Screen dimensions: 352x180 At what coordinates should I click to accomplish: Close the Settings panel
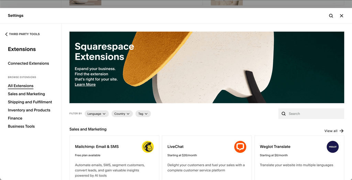pos(341,16)
